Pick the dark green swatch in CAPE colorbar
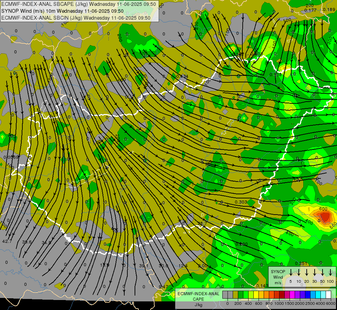 [241, 295]
